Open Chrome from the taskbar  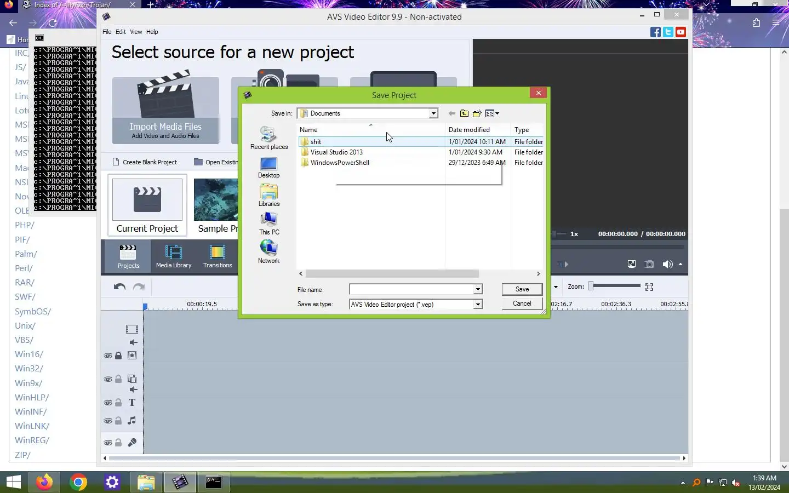click(78, 482)
